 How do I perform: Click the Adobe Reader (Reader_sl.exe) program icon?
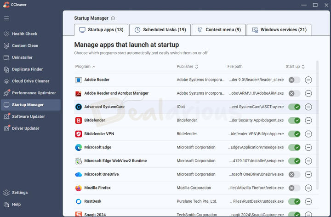(79, 80)
